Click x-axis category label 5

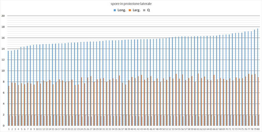21,129
